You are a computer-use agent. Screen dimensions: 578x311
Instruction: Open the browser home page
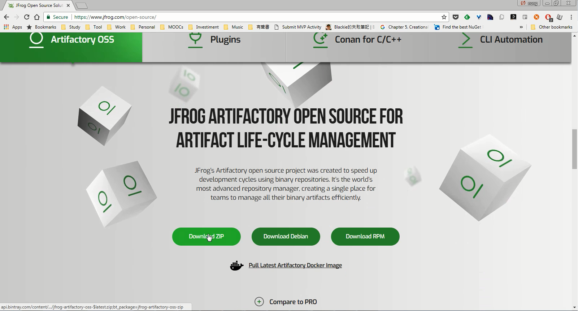point(37,17)
